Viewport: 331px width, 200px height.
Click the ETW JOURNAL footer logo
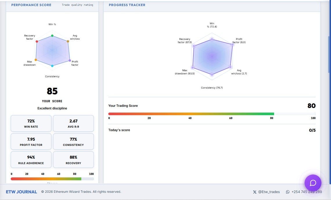pos(21,192)
